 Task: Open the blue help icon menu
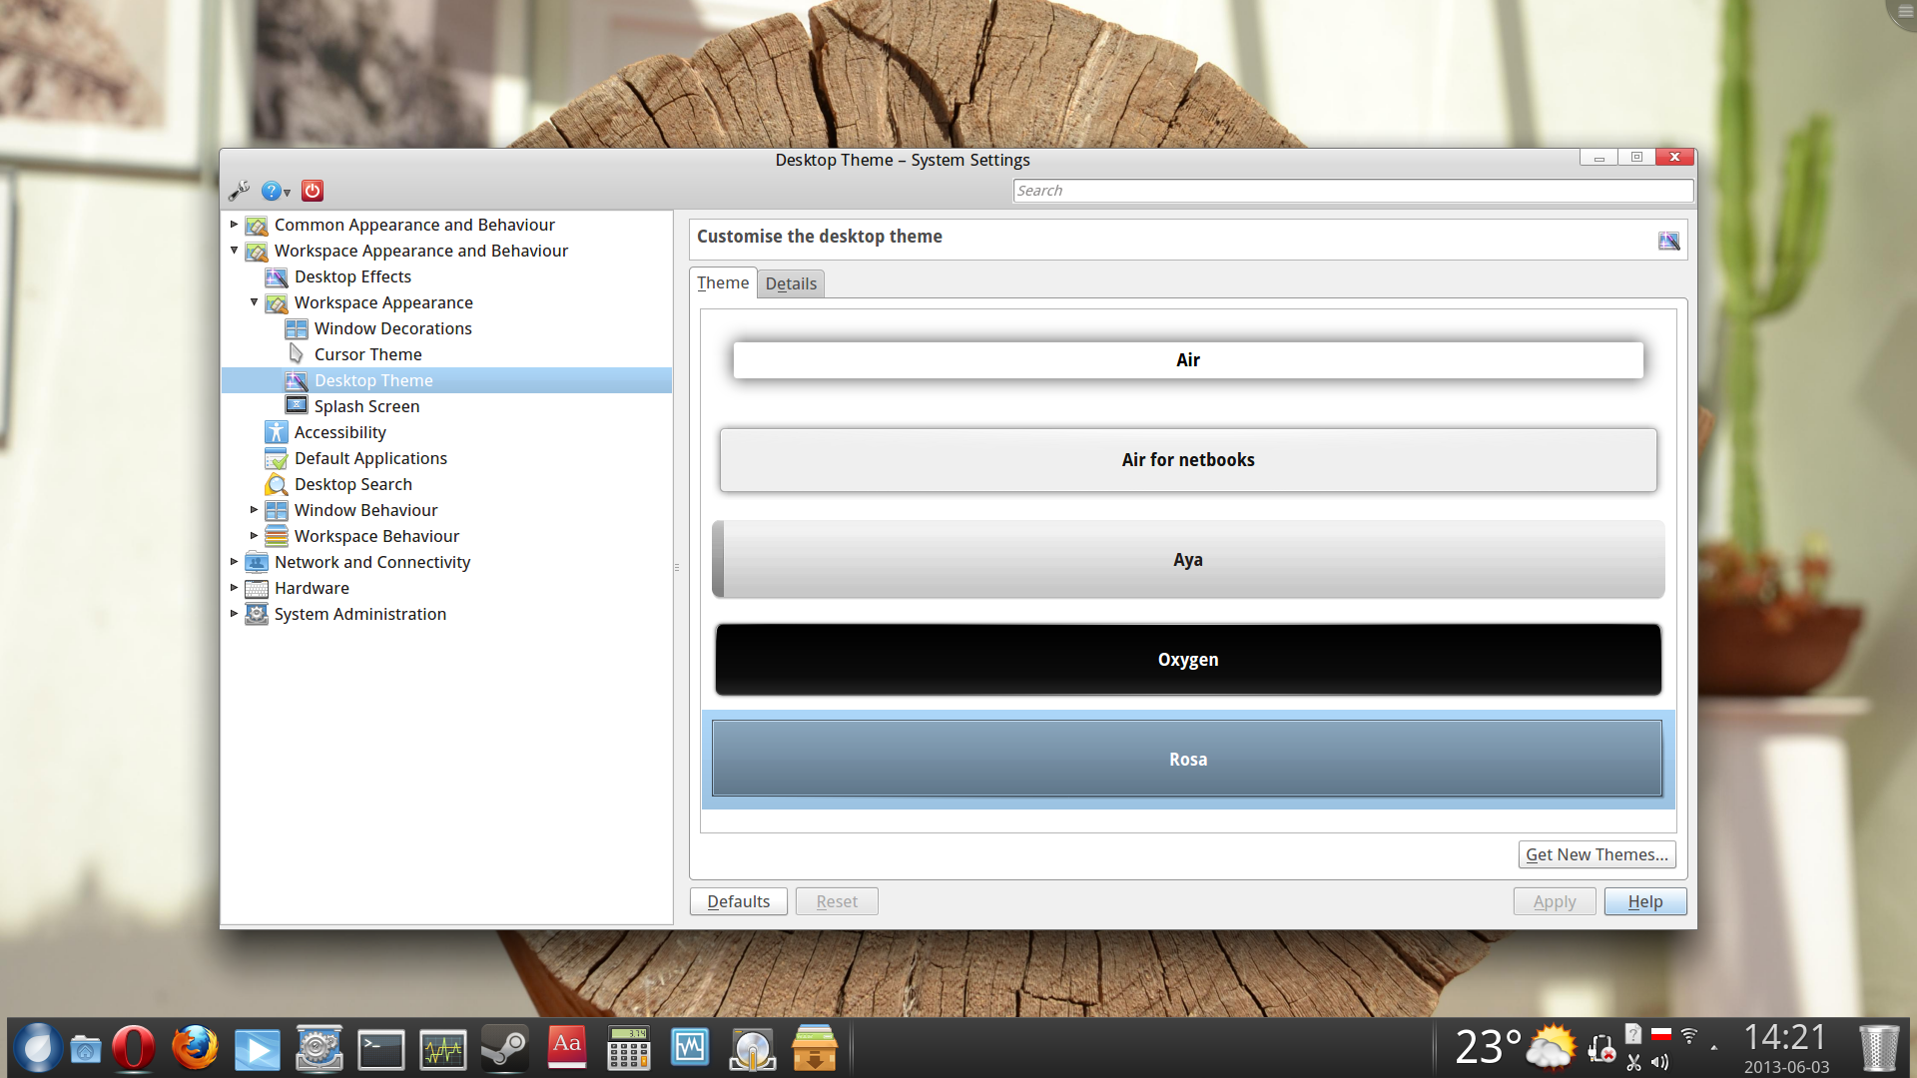275,191
